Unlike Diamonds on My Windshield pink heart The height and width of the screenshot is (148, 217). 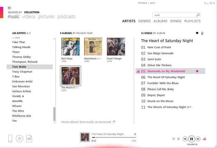click(197, 71)
